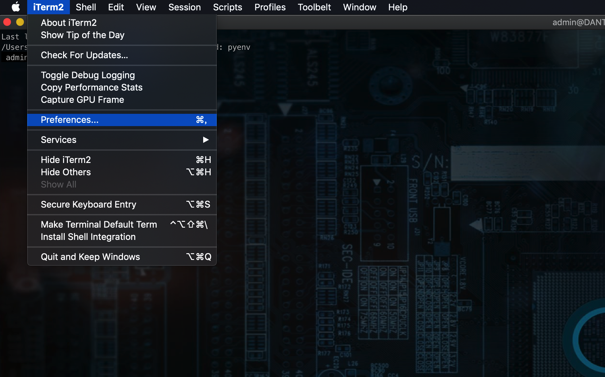Select About iTerm2

coord(122,23)
